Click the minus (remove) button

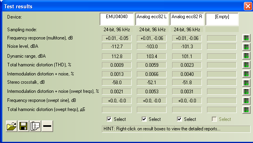point(47,126)
